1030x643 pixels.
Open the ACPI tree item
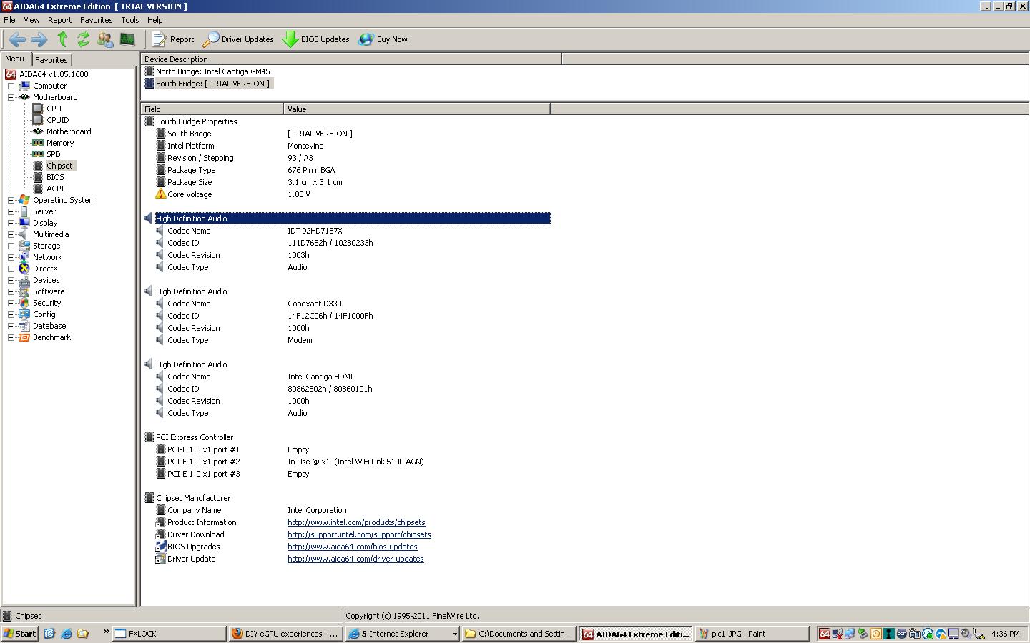[55, 189]
